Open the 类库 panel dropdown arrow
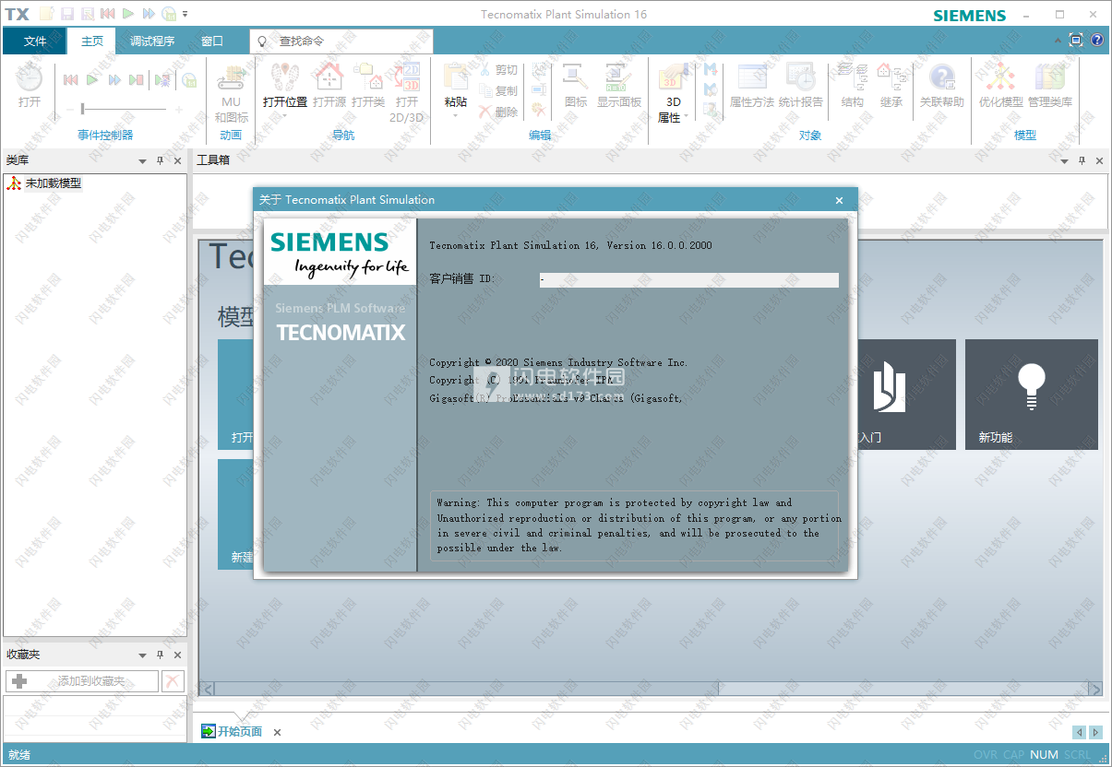 point(142,161)
